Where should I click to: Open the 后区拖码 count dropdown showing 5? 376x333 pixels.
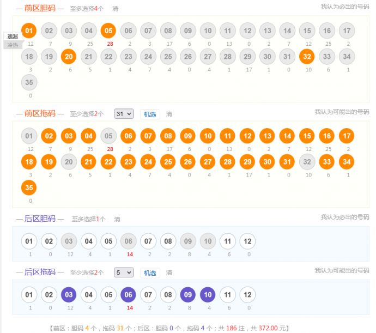[x=124, y=273]
